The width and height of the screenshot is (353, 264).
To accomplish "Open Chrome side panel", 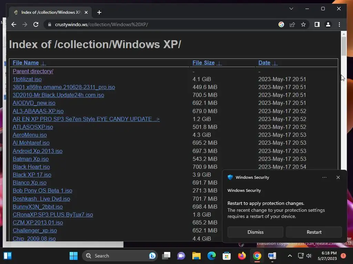I will tap(317, 24).
